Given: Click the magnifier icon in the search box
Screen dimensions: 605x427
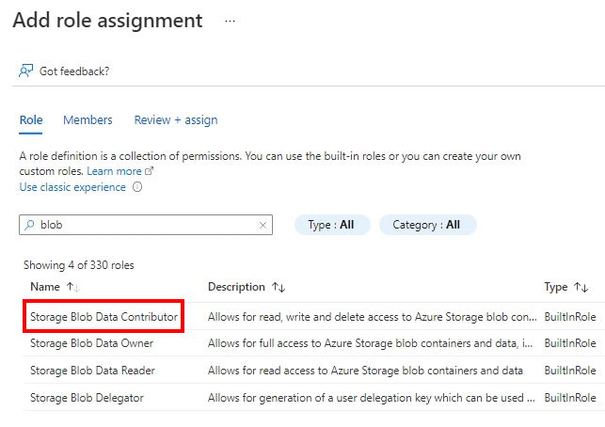Looking at the screenshot, I should pos(29,225).
